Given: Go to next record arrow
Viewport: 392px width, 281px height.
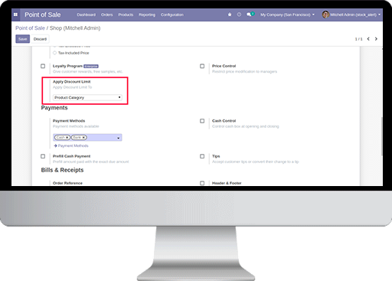Looking at the screenshot, I should point(376,39).
